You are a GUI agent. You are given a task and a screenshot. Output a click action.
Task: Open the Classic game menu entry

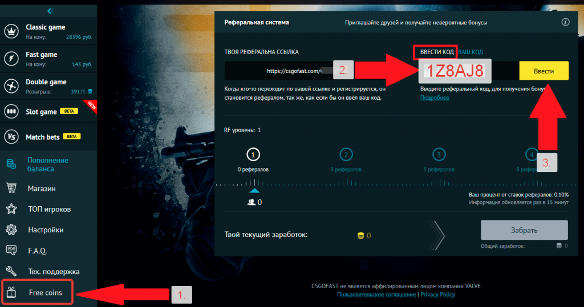(48, 31)
